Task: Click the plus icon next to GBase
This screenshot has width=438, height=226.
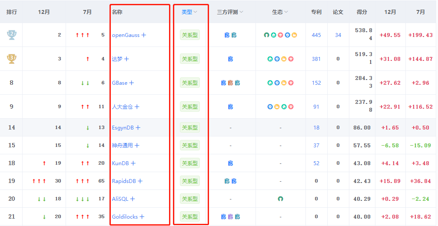Action: [131, 83]
